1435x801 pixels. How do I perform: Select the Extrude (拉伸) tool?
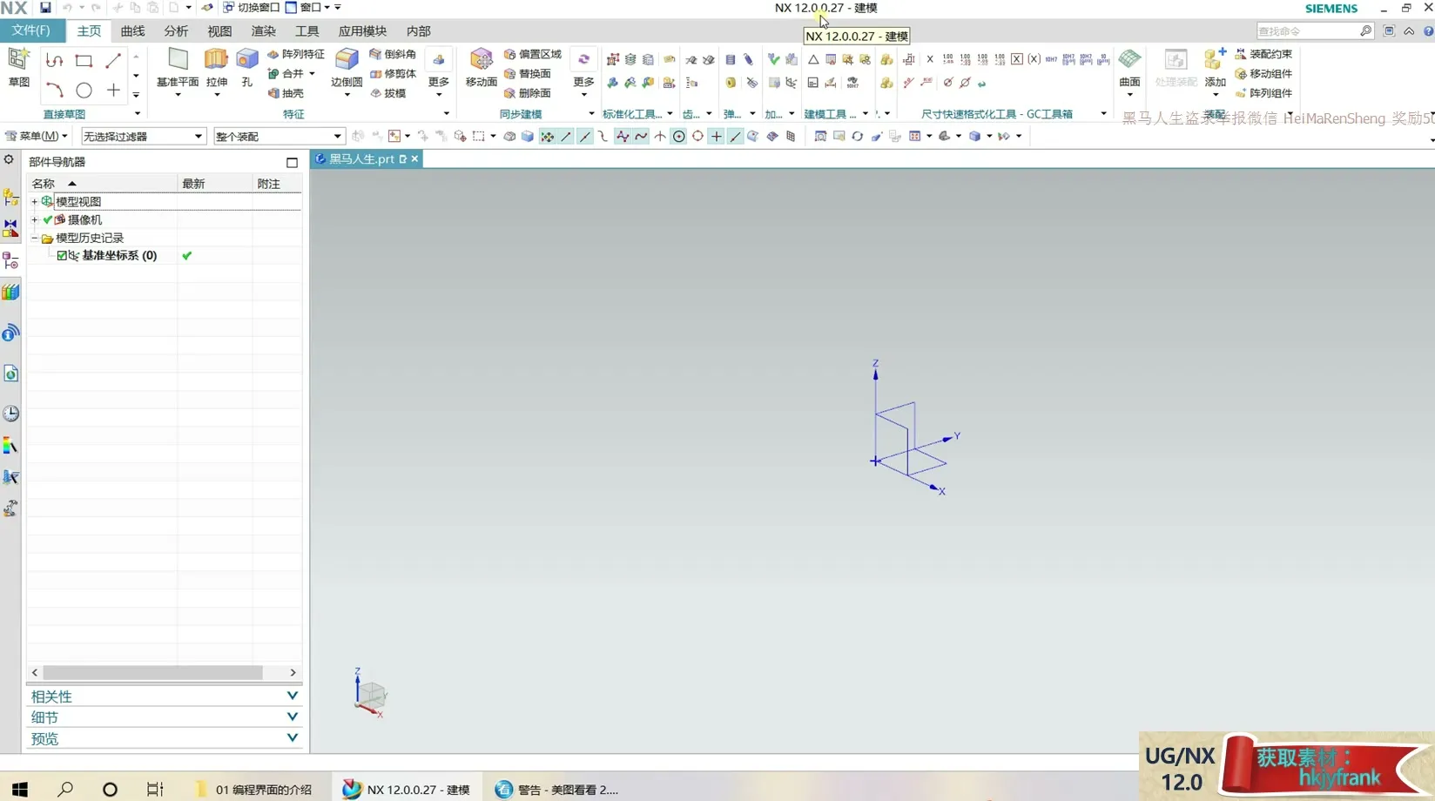[216, 67]
